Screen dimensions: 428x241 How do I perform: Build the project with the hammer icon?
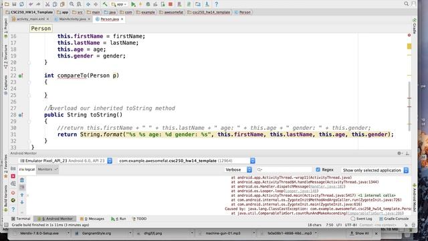105,4
